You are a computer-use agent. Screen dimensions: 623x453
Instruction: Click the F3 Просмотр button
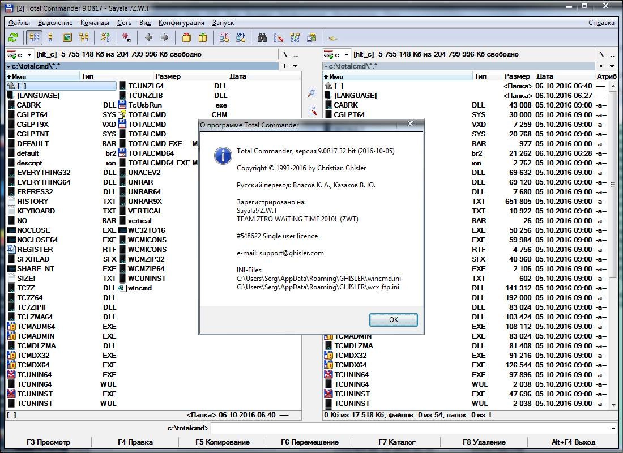click(49, 442)
